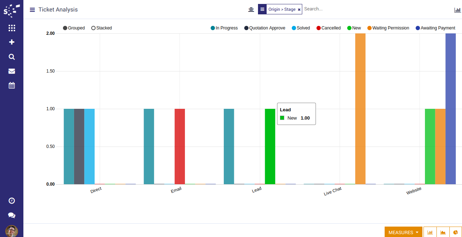Open the calendar icon in sidebar
This screenshot has height=237, width=462.
tap(12, 85)
